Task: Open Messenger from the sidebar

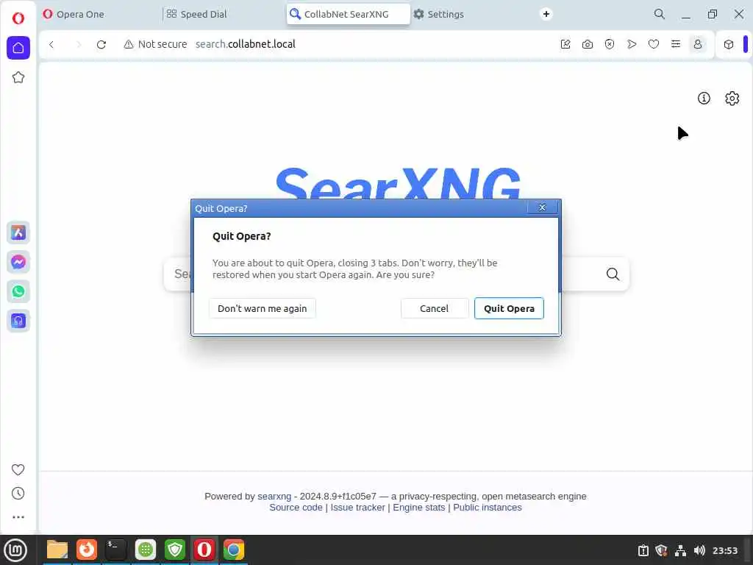Action: pyautogui.click(x=18, y=263)
